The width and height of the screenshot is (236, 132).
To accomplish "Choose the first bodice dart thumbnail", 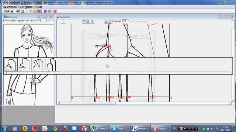I will [x=11, y=65].
